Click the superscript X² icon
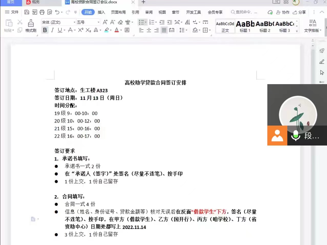The image size is (327, 245). pos(81,30)
